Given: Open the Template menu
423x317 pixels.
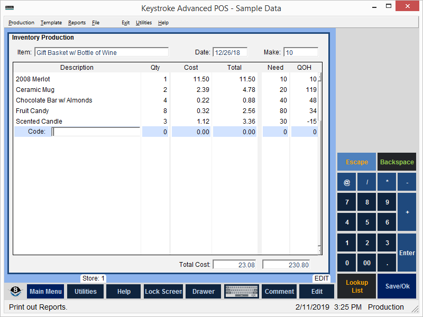Looking at the screenshot, I should click(51, 23).
